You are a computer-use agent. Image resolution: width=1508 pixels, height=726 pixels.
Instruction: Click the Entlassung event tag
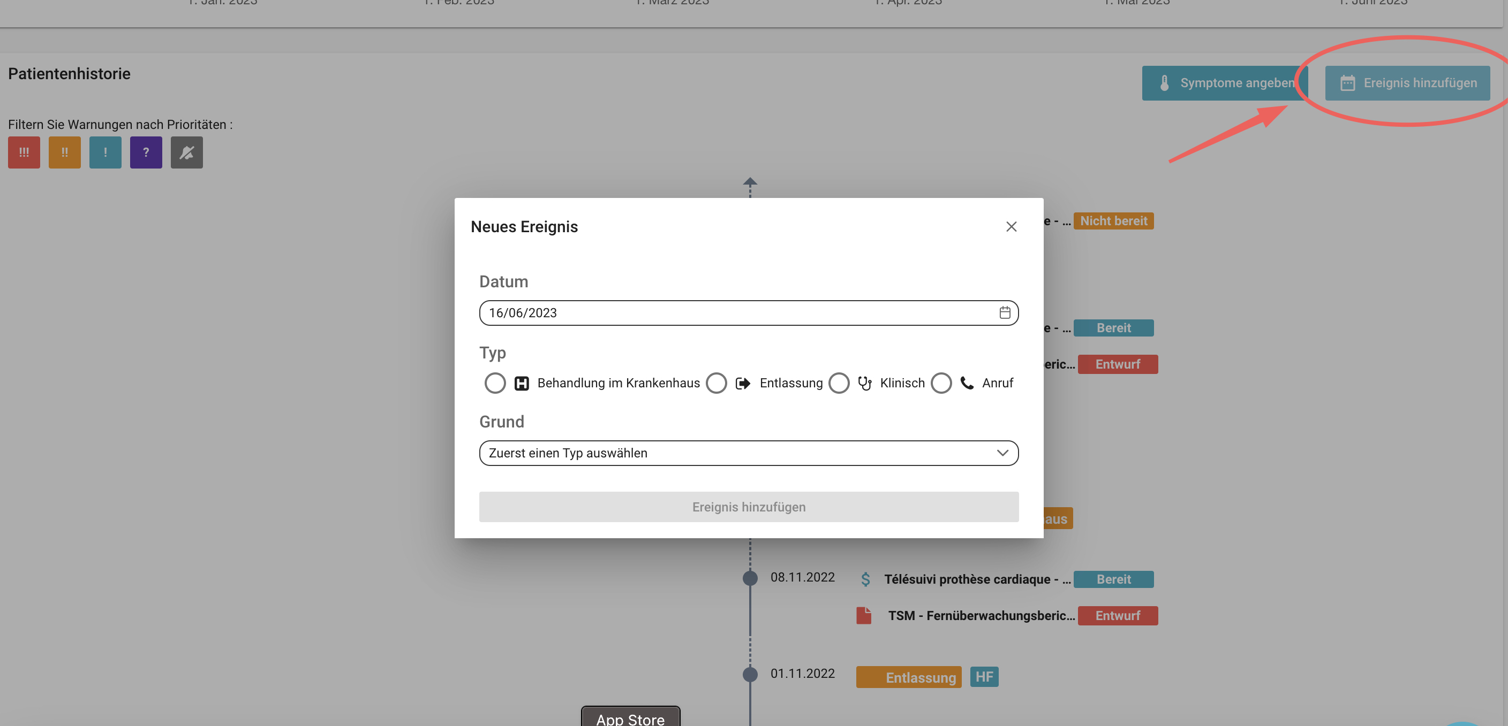pyautogui.click(x=909, y=677)
